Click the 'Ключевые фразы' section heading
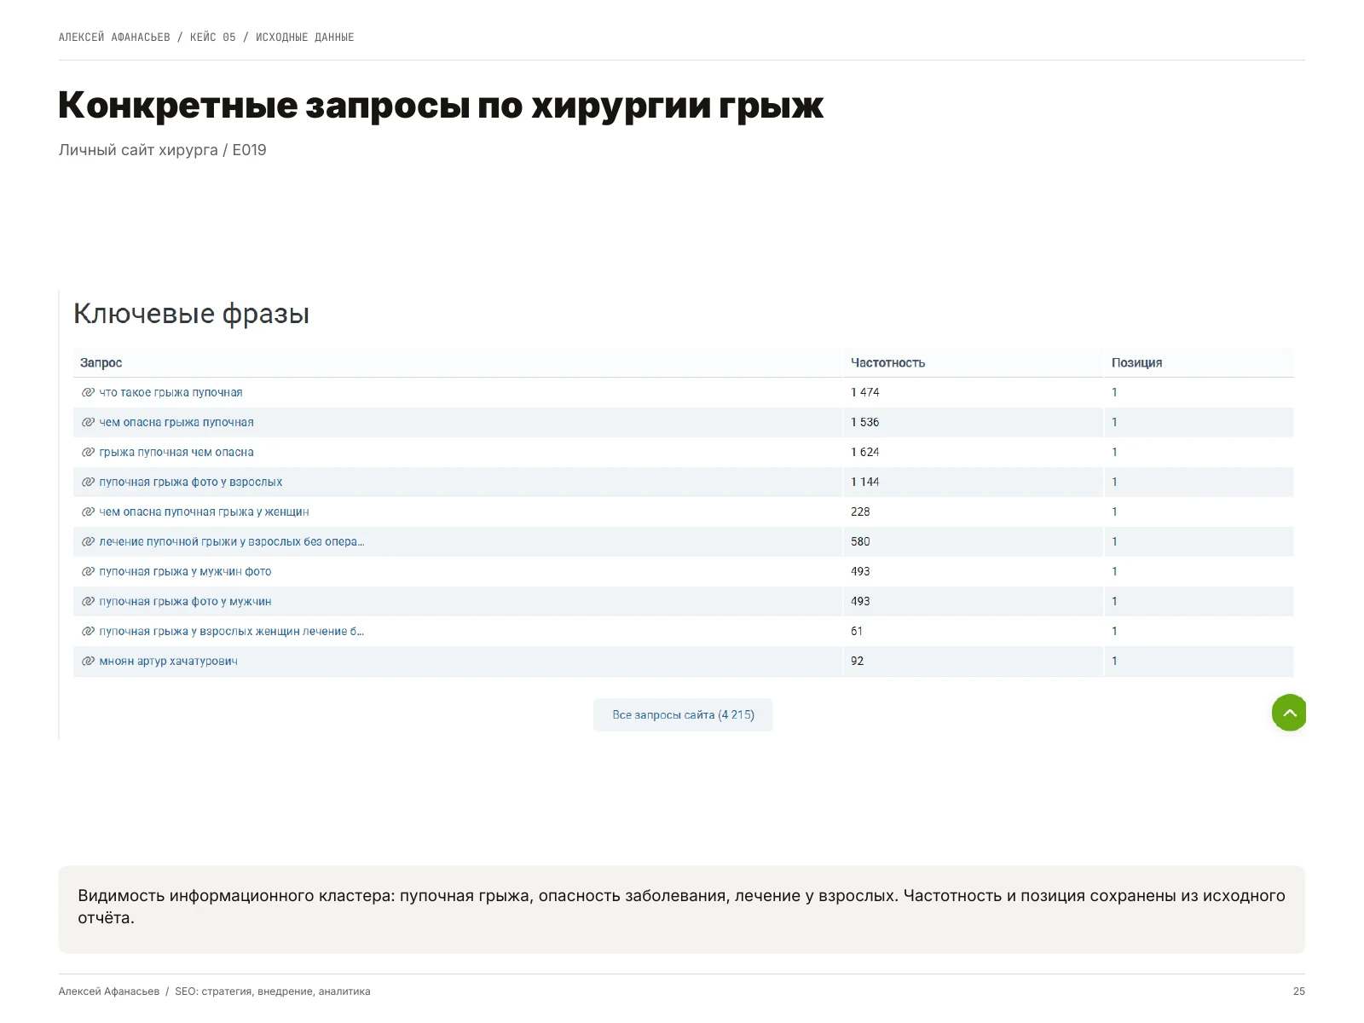The image size is (1364, 1023). 191,314
